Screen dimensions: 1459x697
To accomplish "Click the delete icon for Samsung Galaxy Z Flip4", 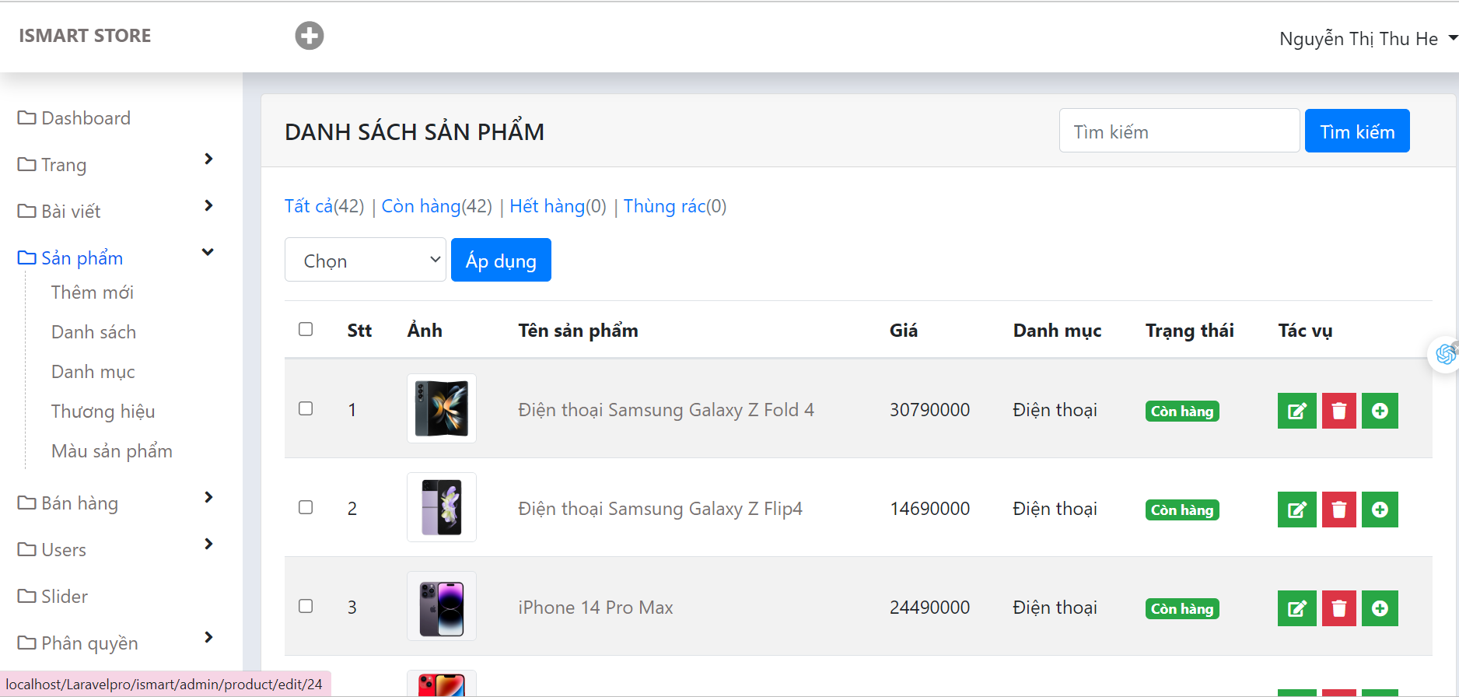I will click(1338, 510).
